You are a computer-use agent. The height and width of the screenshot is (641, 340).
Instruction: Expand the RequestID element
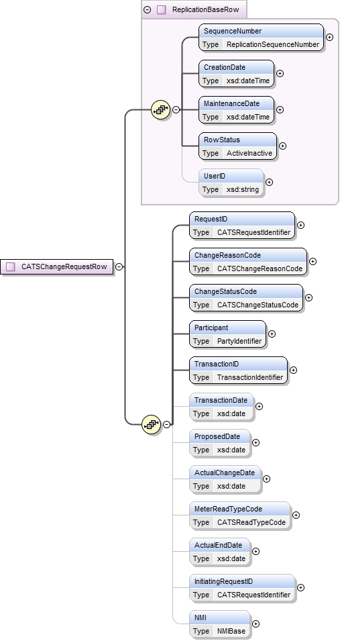click(300, 226)
